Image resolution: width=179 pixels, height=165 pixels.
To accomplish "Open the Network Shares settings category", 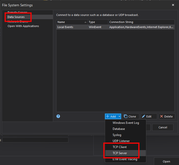I will point(18,21).
